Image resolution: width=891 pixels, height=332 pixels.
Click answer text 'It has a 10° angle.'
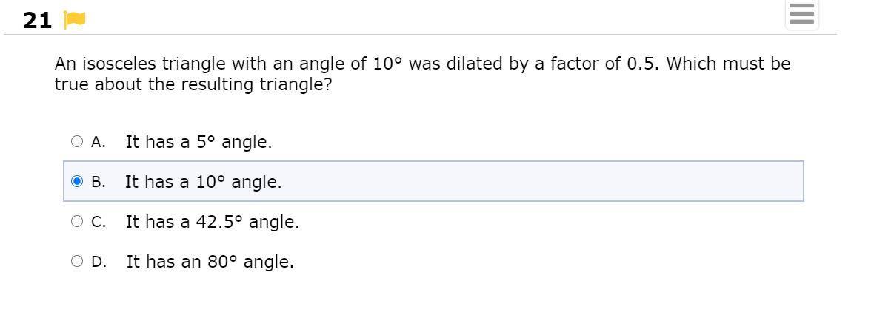point(203,182)
